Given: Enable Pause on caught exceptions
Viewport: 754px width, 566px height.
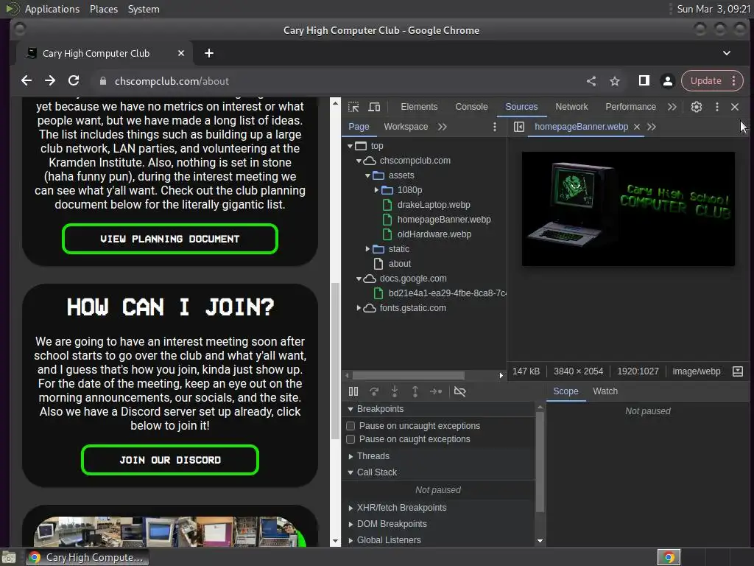Looking at the screenshot, I should pos(350,439).
